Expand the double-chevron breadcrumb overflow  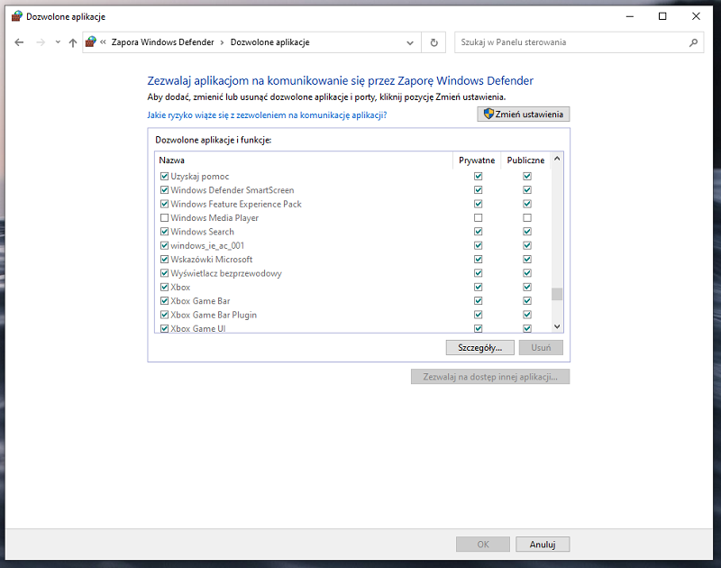tap(103, 42)
